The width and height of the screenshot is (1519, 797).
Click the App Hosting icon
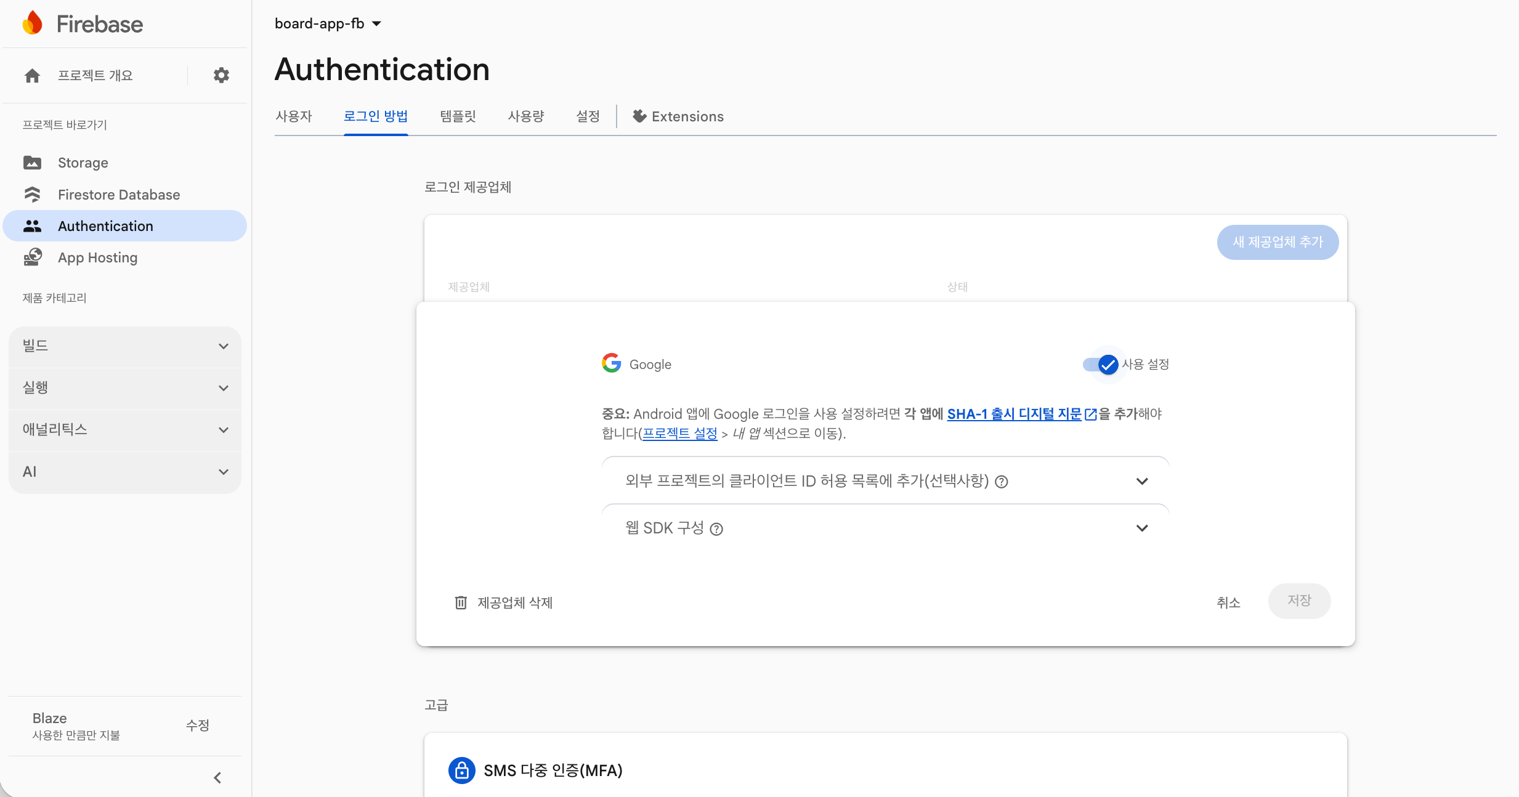(32, 257)
